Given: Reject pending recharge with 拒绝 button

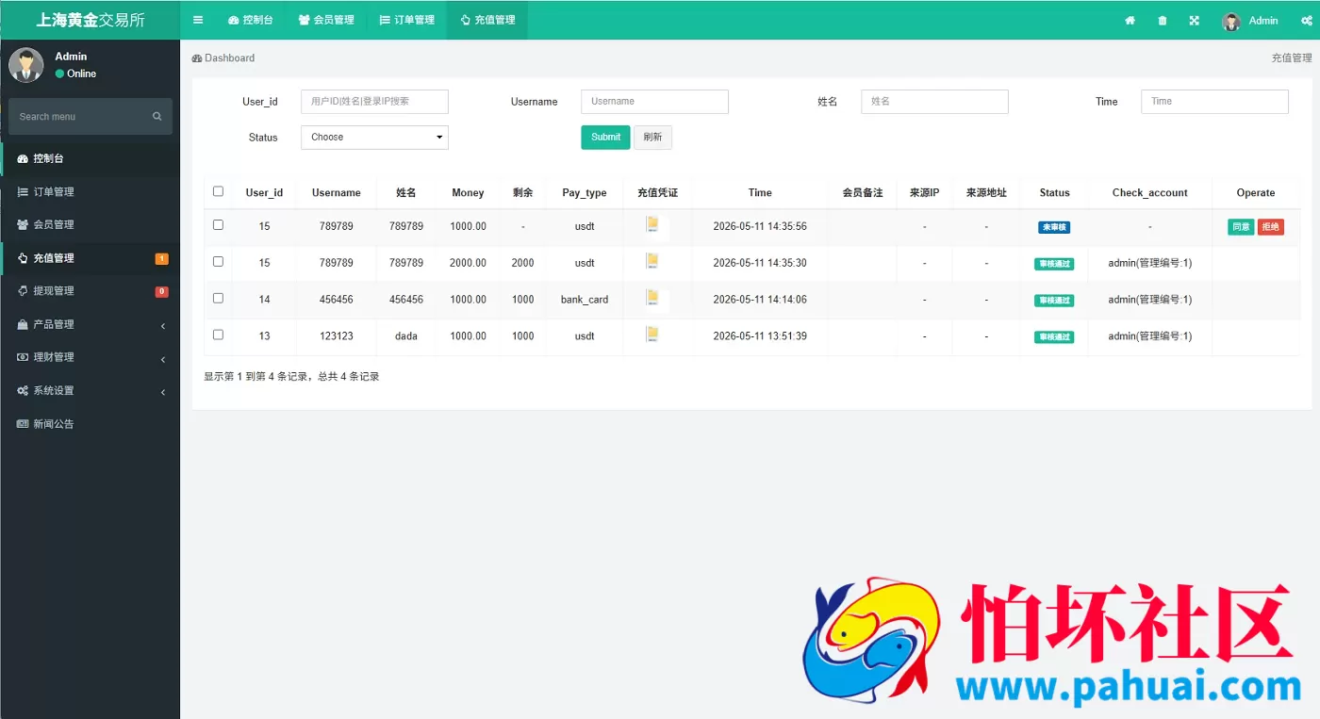Looking at the screenshot, I should [x=1271, y=227].
